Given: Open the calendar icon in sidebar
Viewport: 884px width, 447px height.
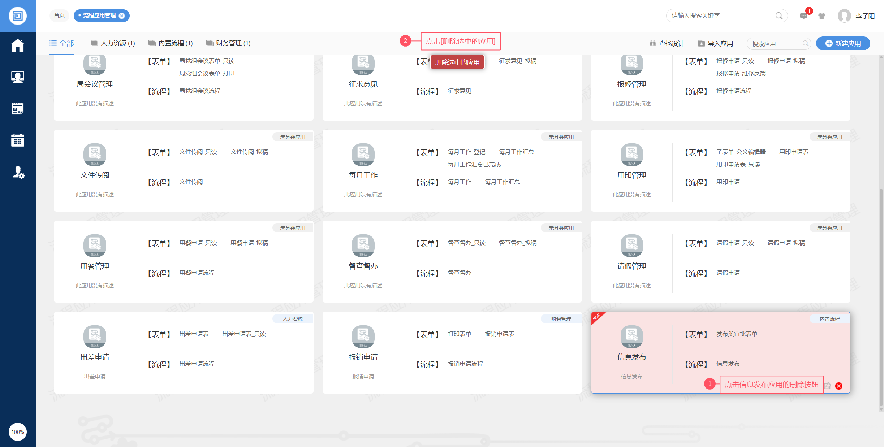Looking at the screenshot, I should pos(17,140).
